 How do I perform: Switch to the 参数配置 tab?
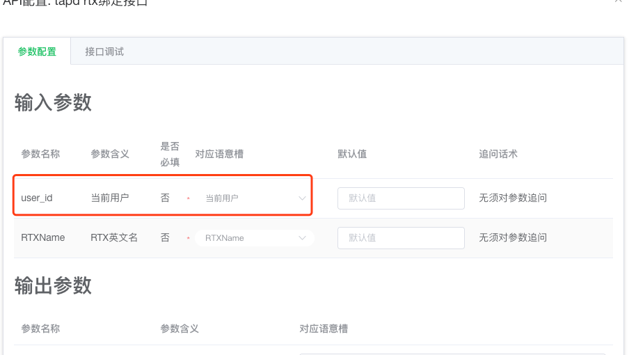pos(37,52)
